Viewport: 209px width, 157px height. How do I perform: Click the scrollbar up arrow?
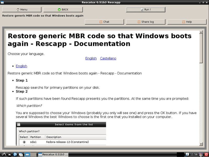(201, 32)
